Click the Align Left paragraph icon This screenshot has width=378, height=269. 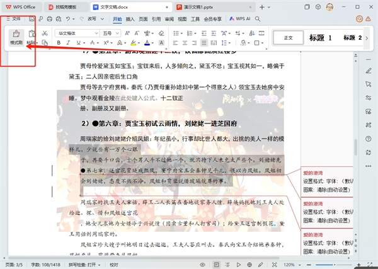[175, 43]
